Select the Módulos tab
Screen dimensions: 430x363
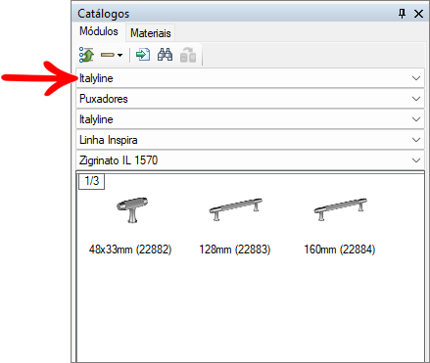point(99,31)
